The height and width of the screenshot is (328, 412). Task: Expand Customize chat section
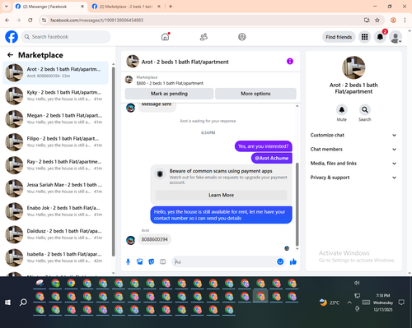[353, 135]
